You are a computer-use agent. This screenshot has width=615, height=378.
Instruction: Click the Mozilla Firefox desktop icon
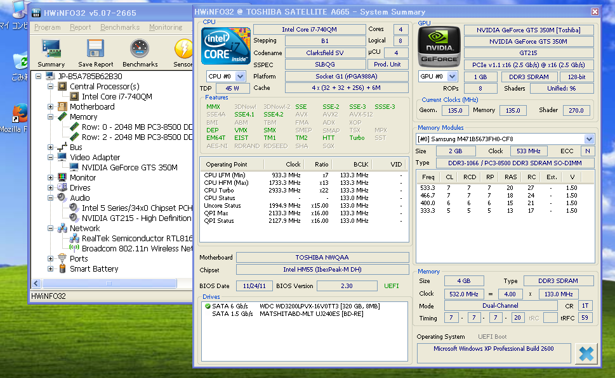click(x=19, y=114)
